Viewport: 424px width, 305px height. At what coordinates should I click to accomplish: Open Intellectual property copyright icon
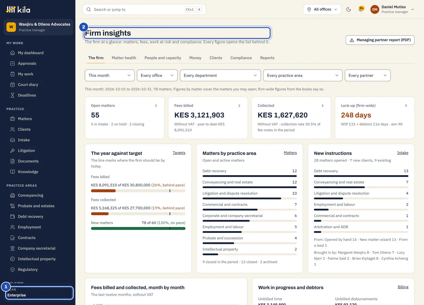pos(12,259)
